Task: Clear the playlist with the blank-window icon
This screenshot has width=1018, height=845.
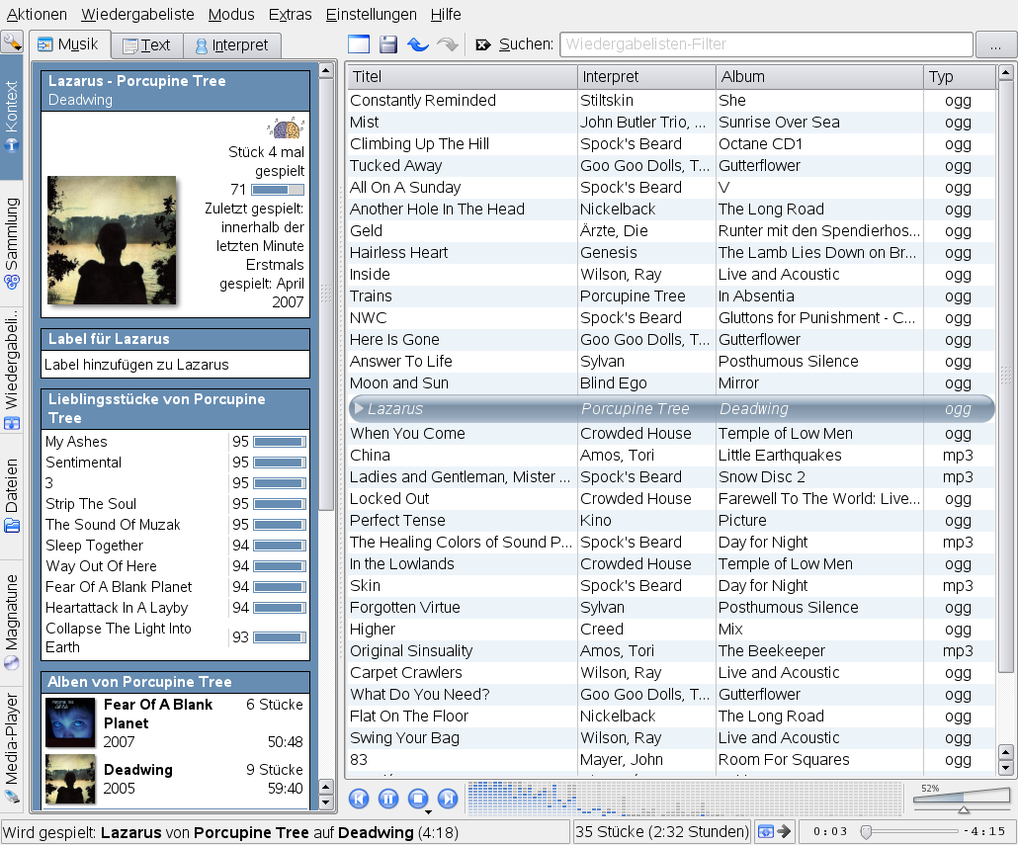Action: click(359, 44)
